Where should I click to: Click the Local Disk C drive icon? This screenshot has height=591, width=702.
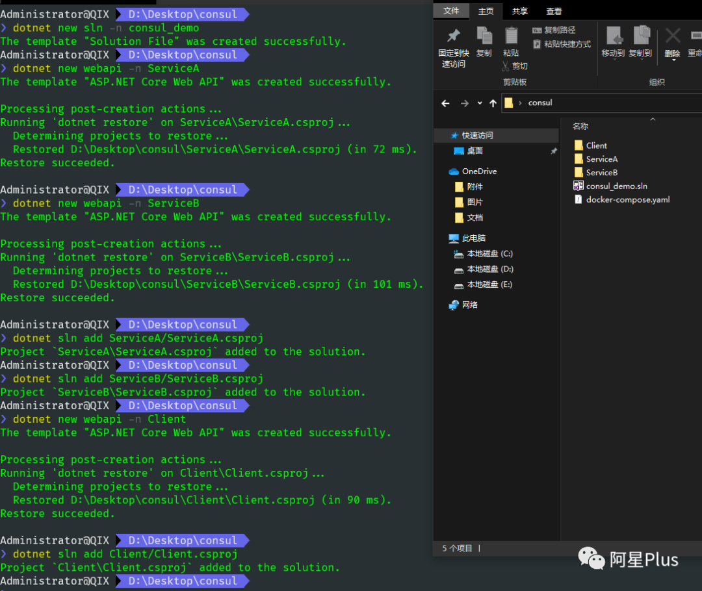click(459, 254)
